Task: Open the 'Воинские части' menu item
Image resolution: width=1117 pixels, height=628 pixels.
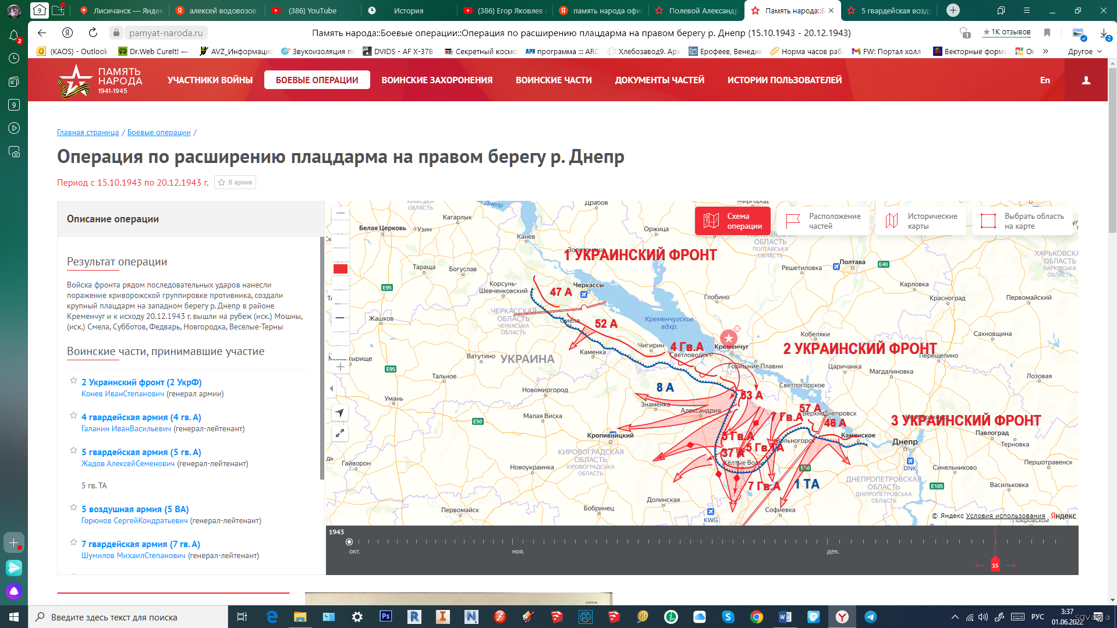Action: [x=553, y=80]
